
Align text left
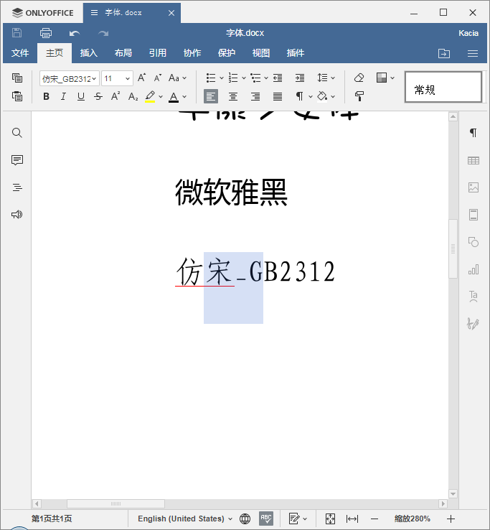click(x=211, y=96)
